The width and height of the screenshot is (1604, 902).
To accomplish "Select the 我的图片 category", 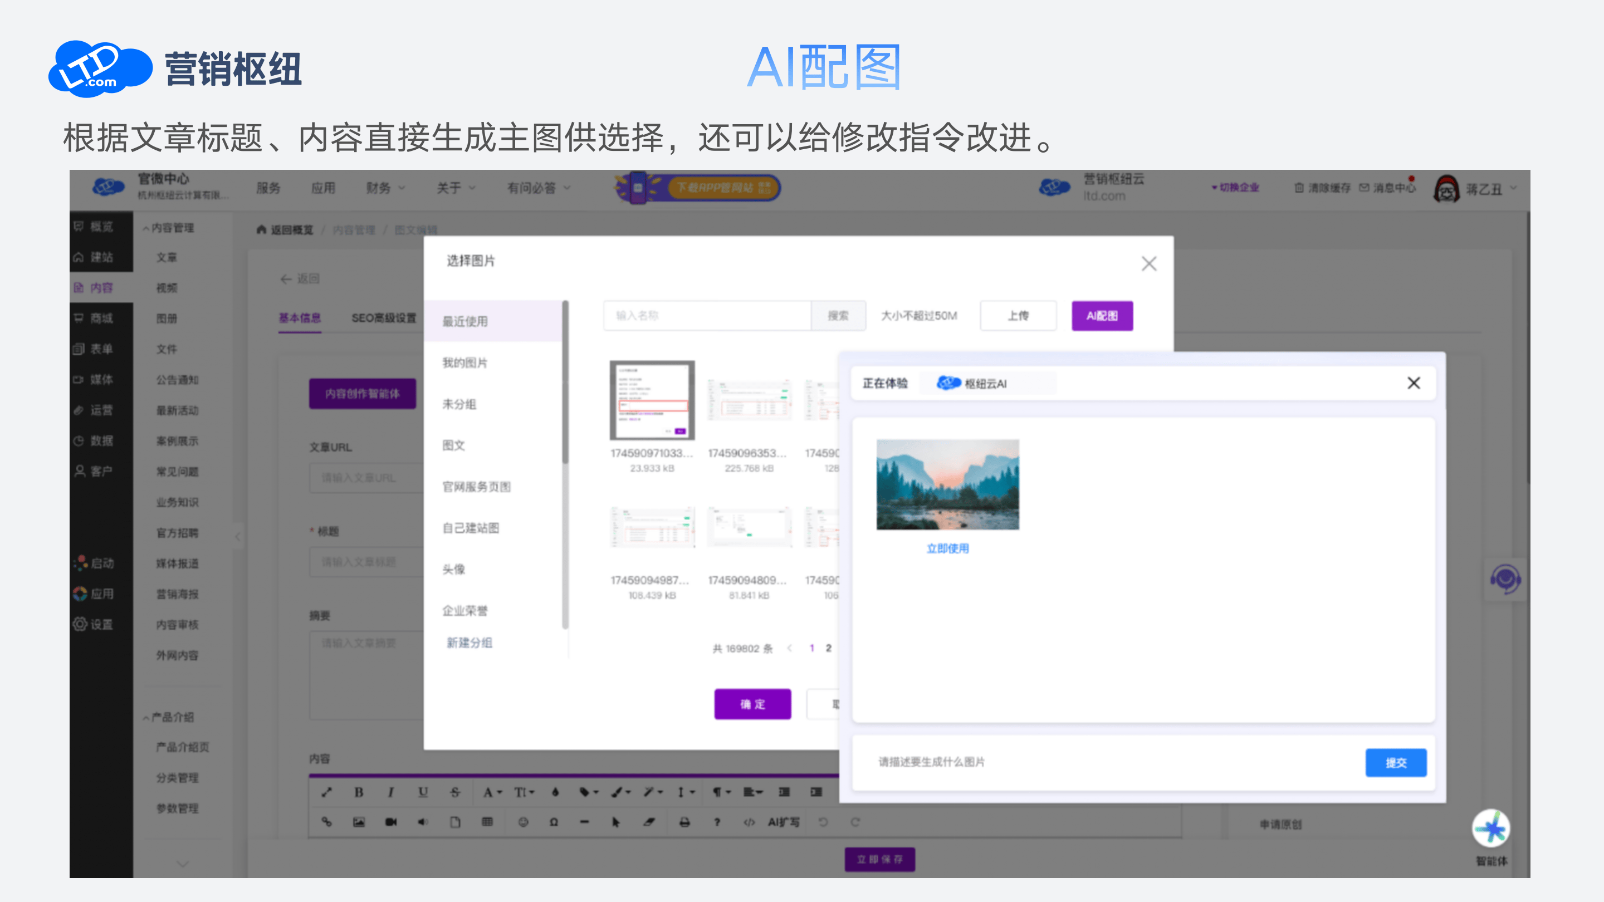I will pyautogui.click(x=464, y=362).
